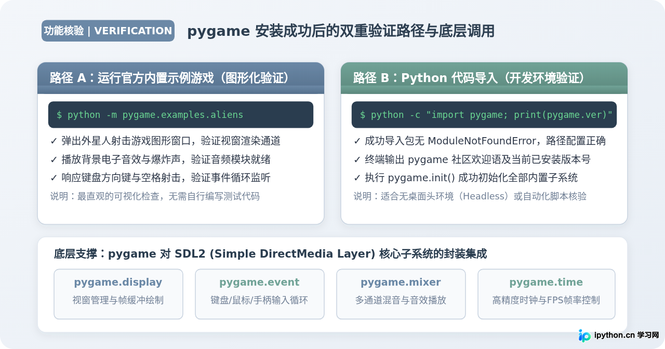Click the ipython.cn 学习网 link text
The image size is (665, 349).
click(x=626, y=335)
